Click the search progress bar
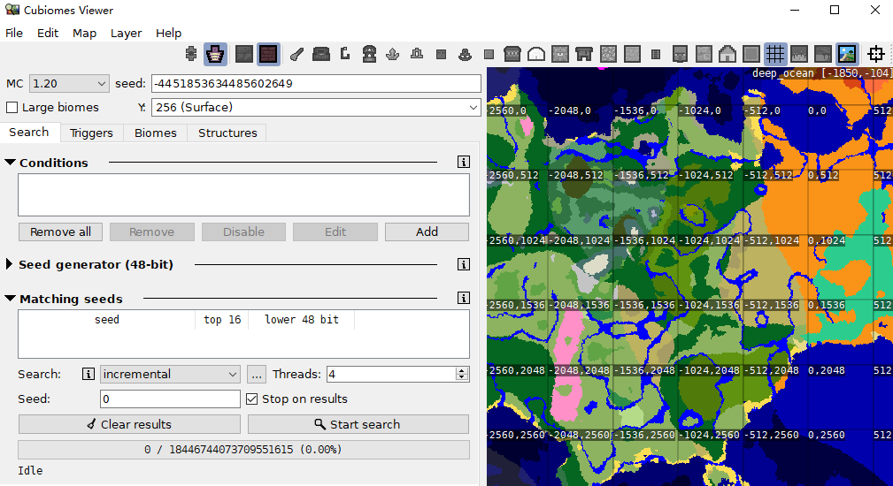This screenshot has height=486, width=893. [243, 450]
